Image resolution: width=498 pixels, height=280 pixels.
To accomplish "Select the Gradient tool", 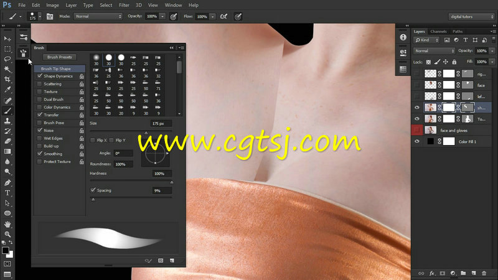I will click(x=7, y=151).
